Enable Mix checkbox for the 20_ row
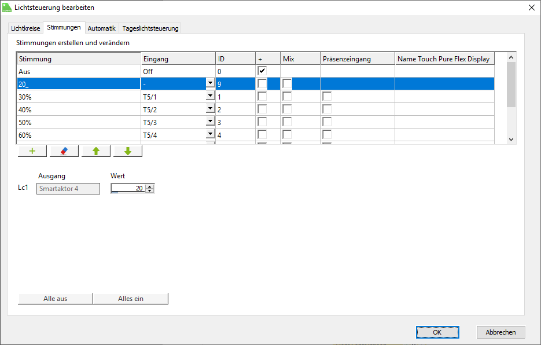The height and width of the screenshot is (345, 541). click(287, 84)
